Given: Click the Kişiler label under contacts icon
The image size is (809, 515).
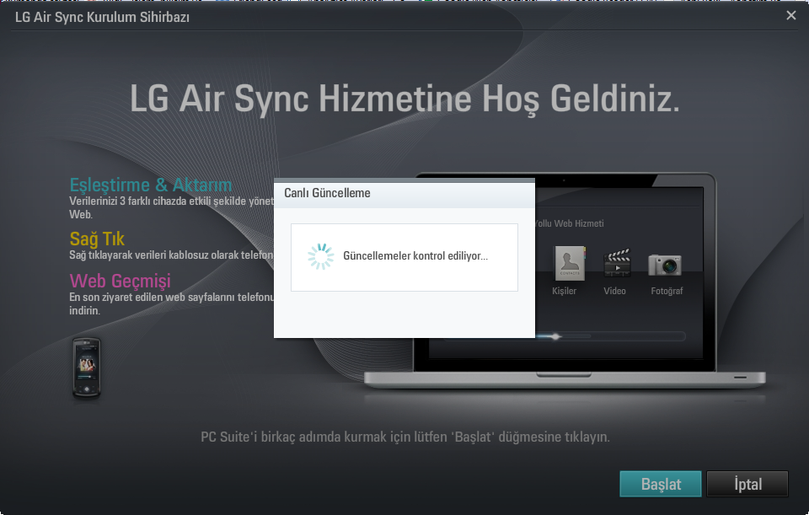Looking at the screenshot, I should 564,291.
